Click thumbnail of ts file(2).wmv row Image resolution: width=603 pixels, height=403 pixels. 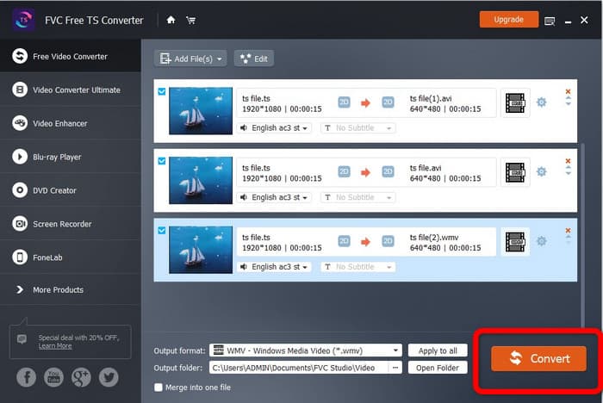(201, 250)
